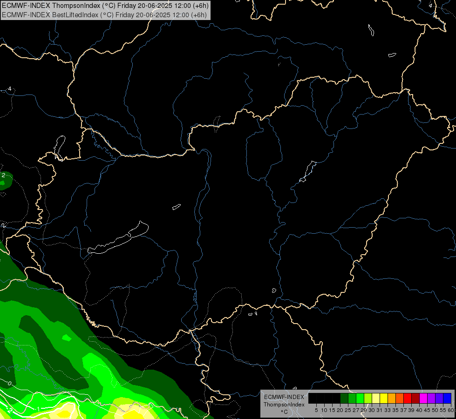Pick the bright green 27–29 legend swatch
The image size is (456, 419).
360,398
